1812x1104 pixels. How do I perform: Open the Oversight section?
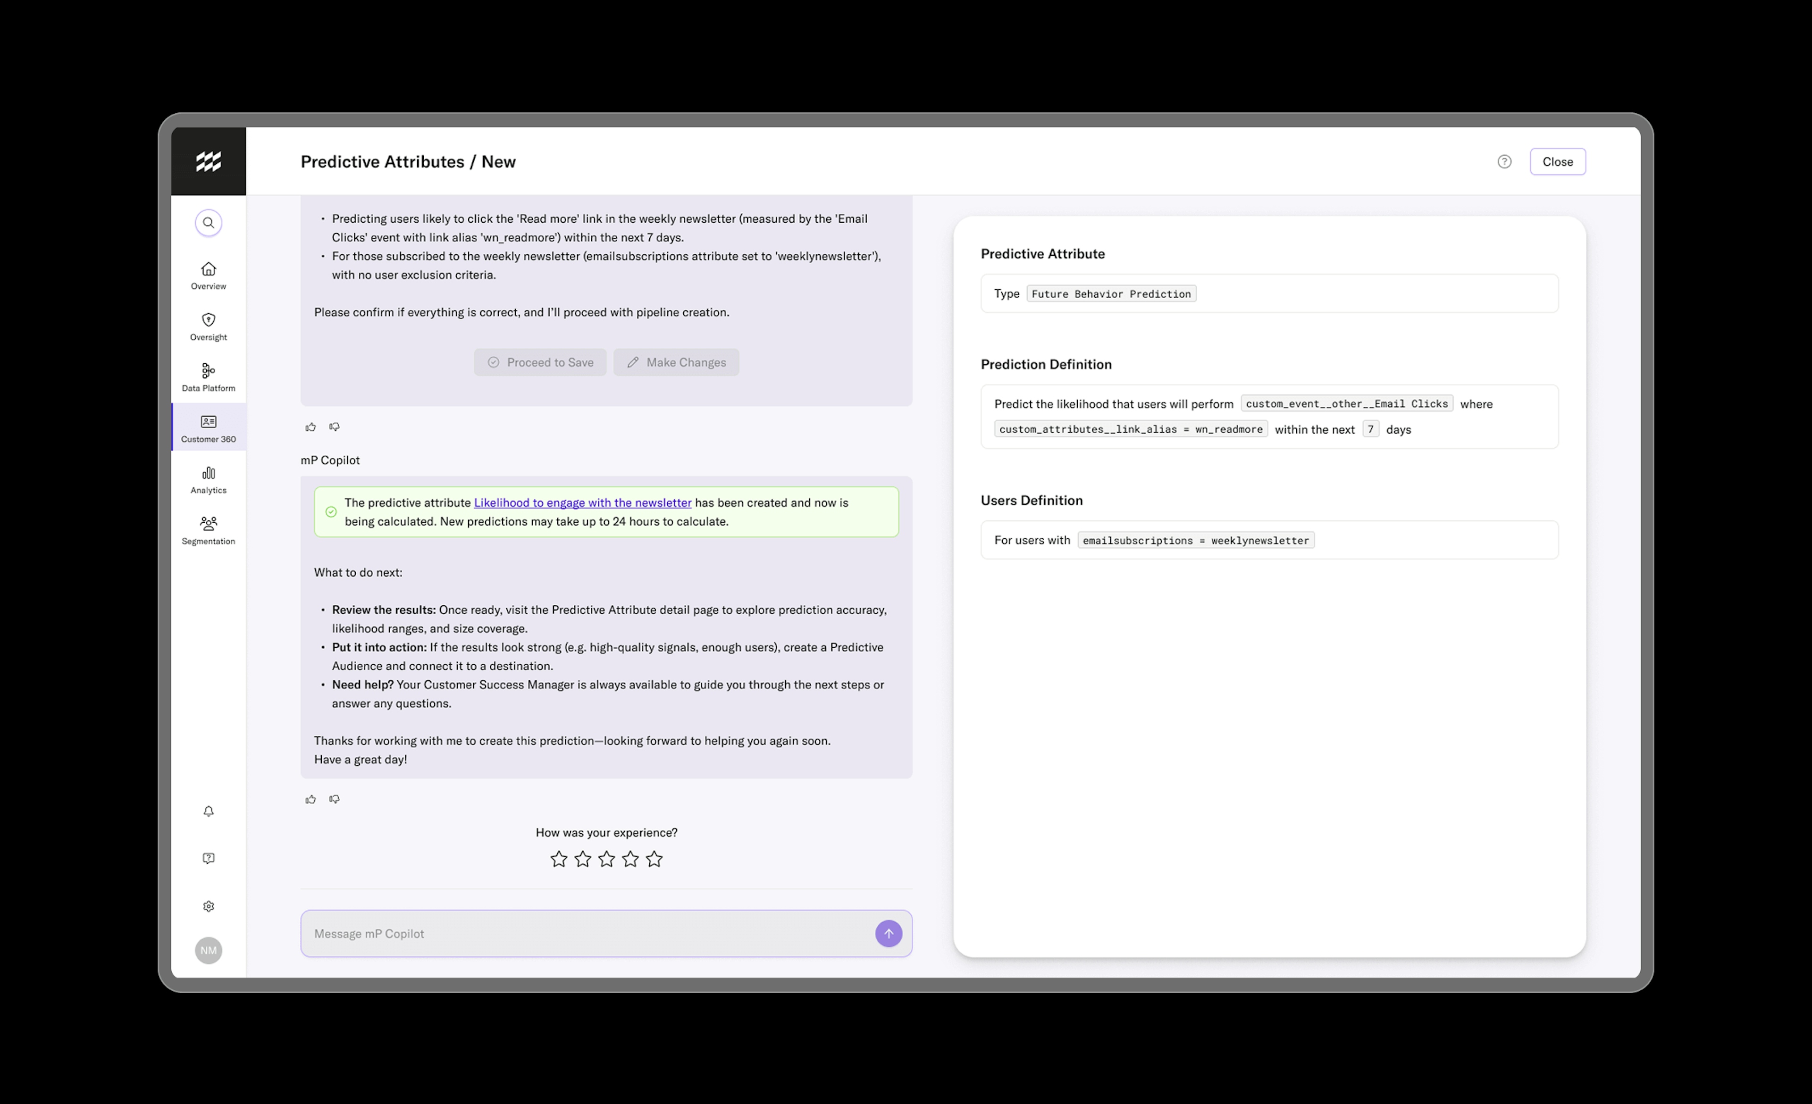(208, 326)
